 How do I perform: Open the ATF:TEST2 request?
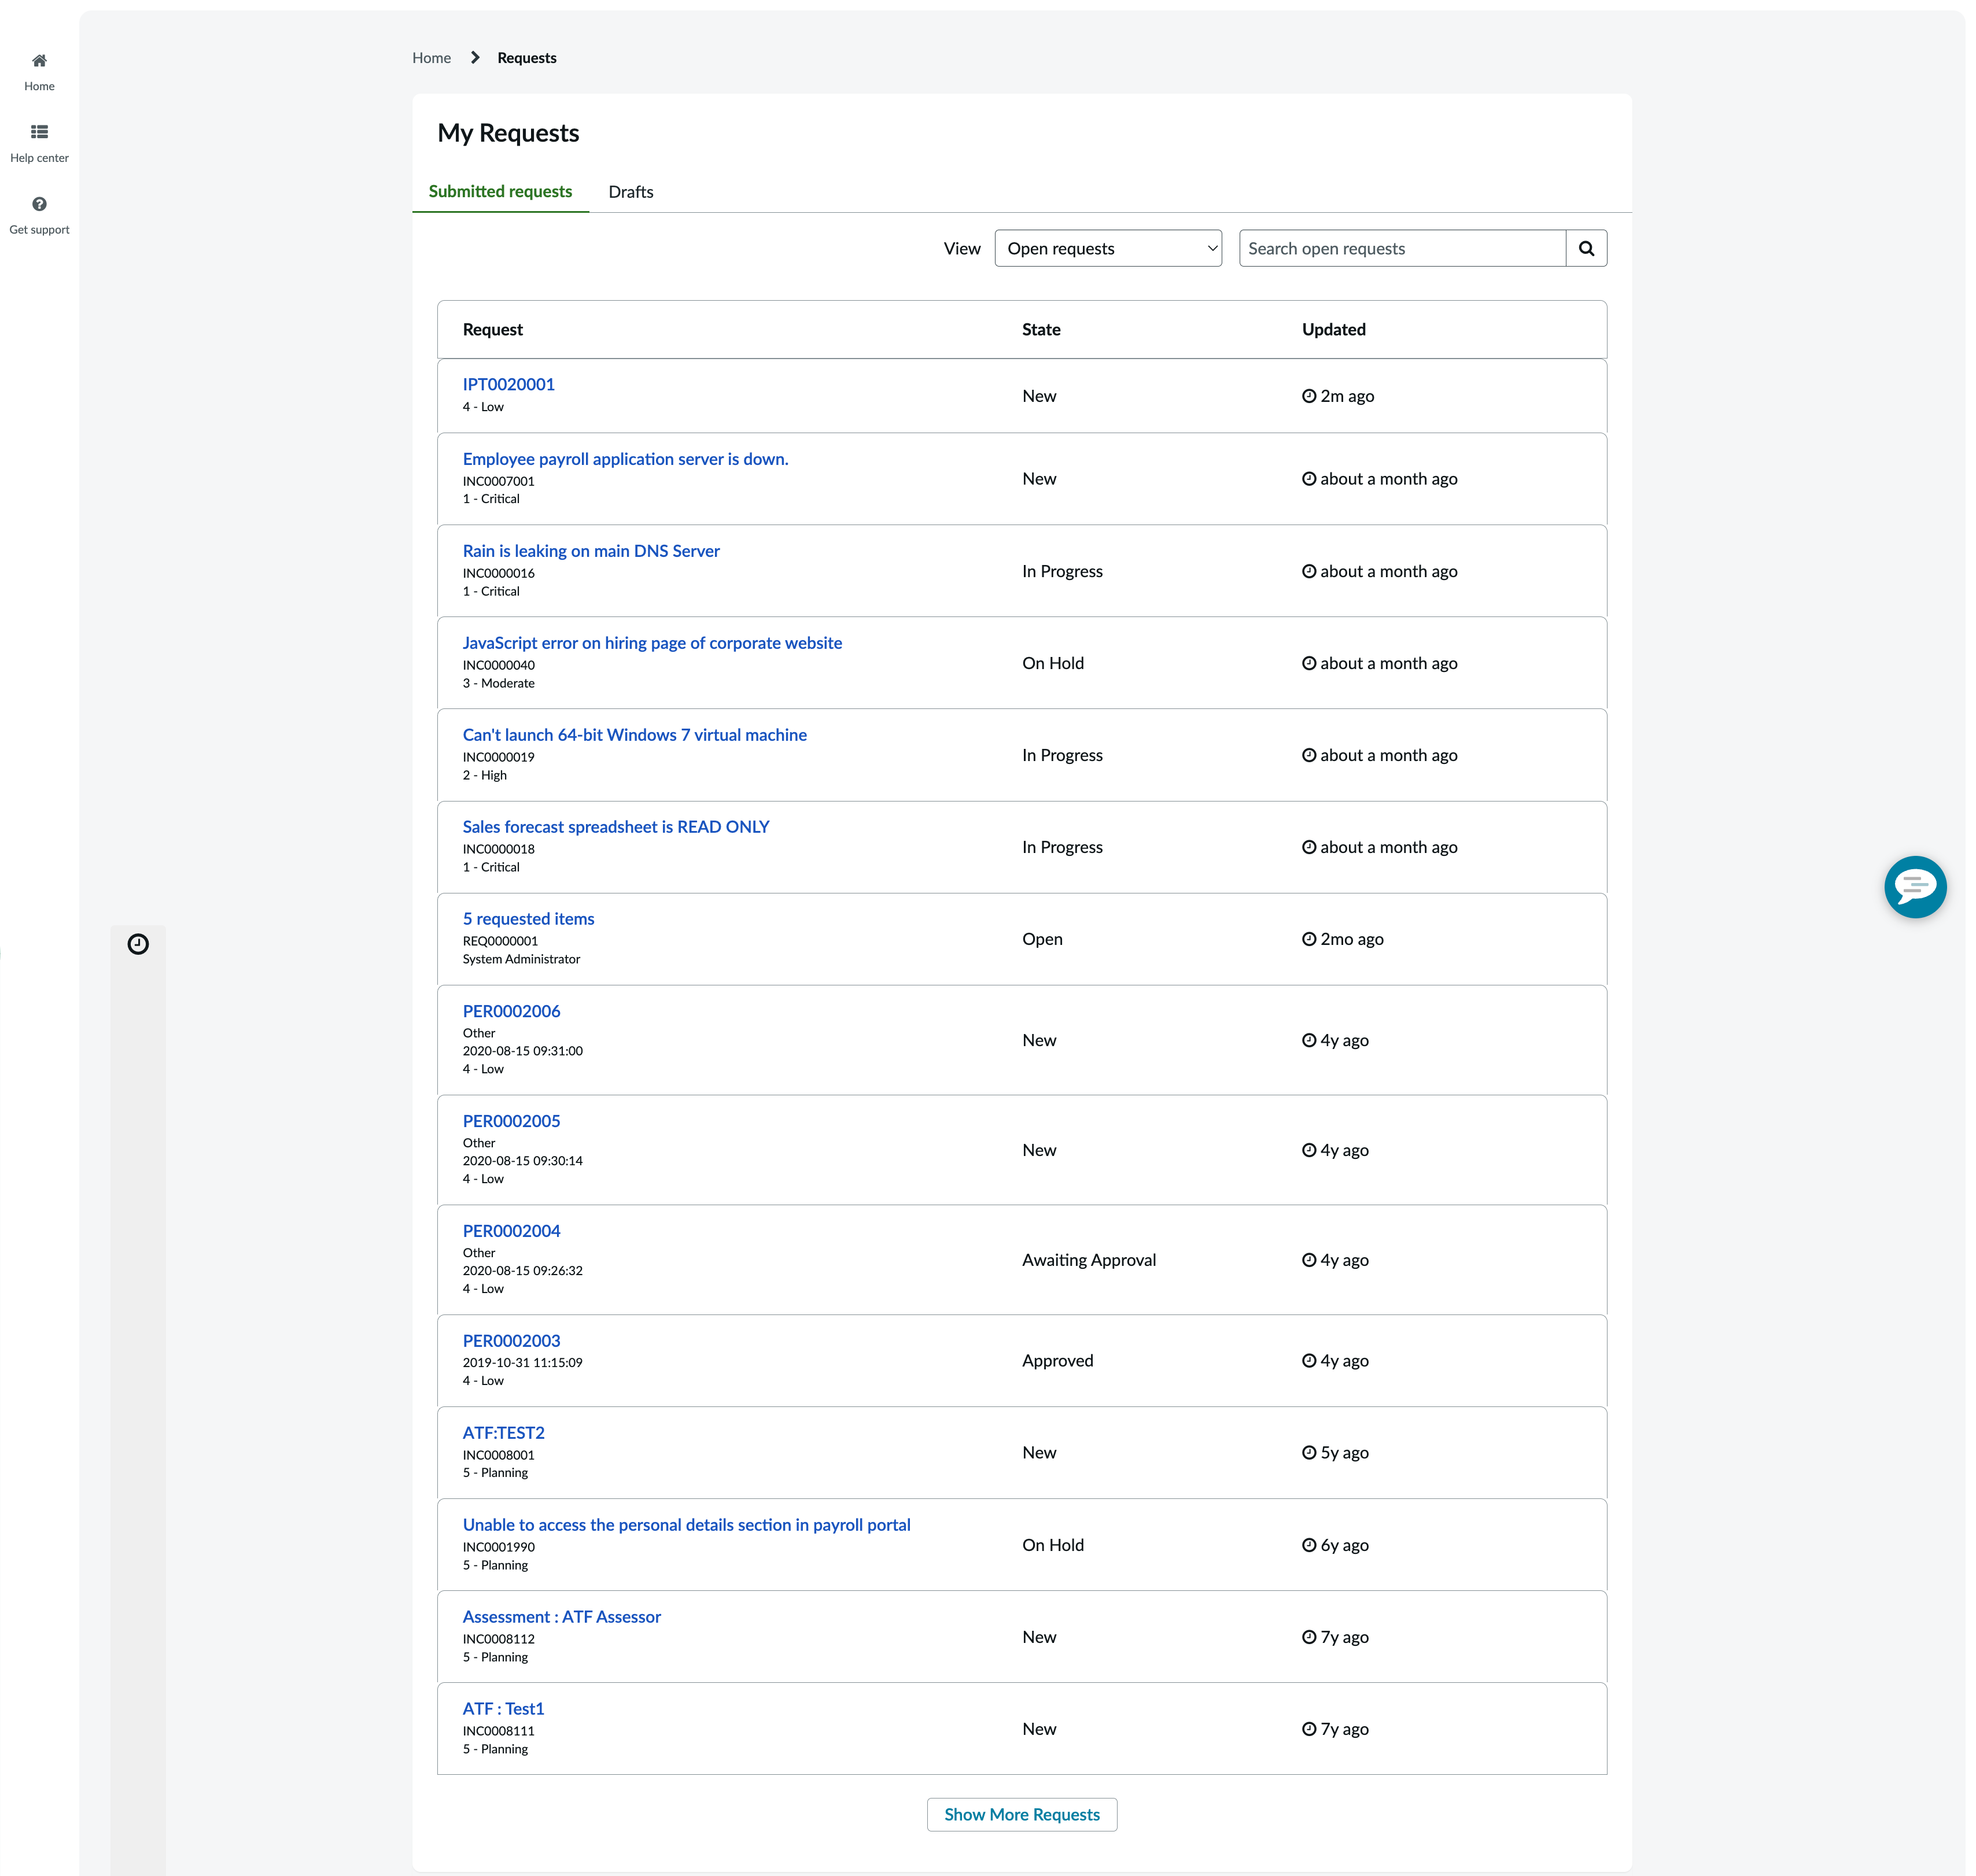pos(503,1433)
